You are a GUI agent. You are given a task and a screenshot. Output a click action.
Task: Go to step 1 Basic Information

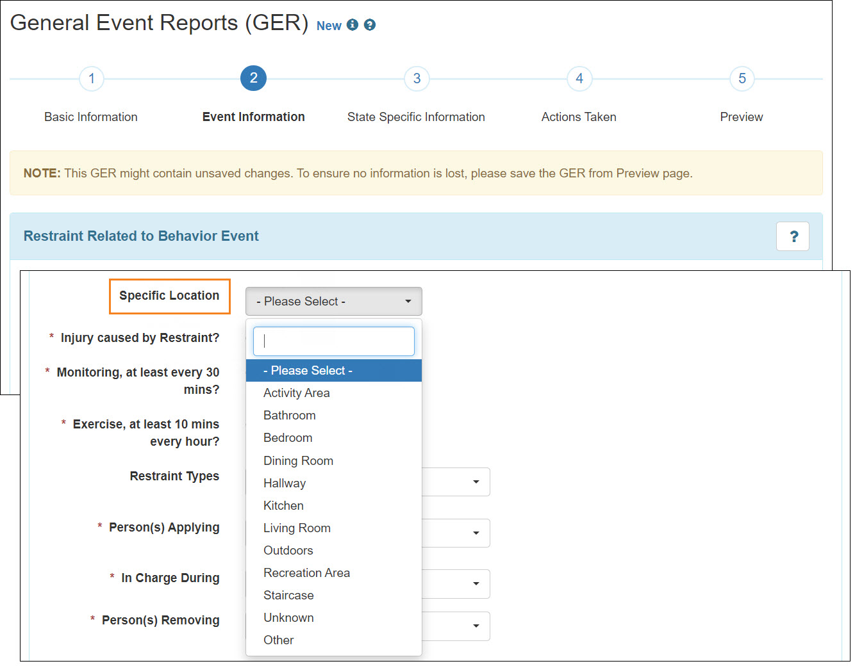[92, 79]
